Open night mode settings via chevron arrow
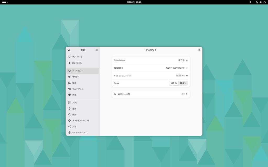Screen dimensions: 268x167 (187, 94)
